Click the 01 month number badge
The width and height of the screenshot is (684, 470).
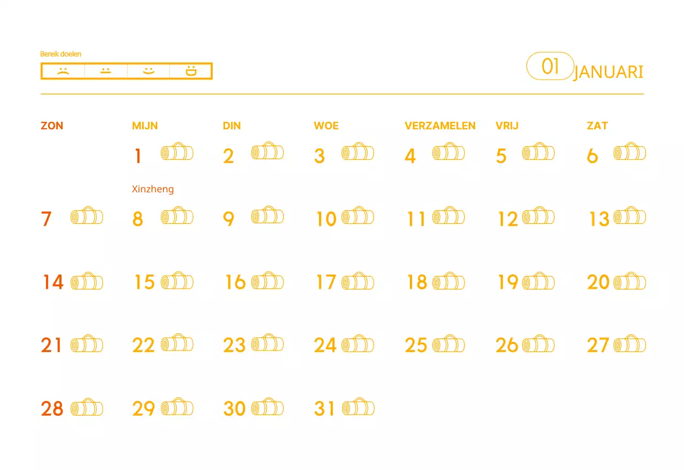pos(550,66)
